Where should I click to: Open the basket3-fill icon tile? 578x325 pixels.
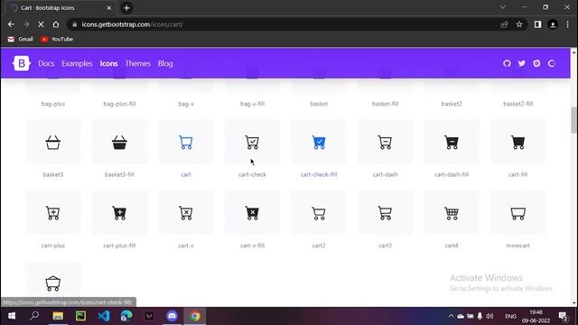click(x=119, y=142)
